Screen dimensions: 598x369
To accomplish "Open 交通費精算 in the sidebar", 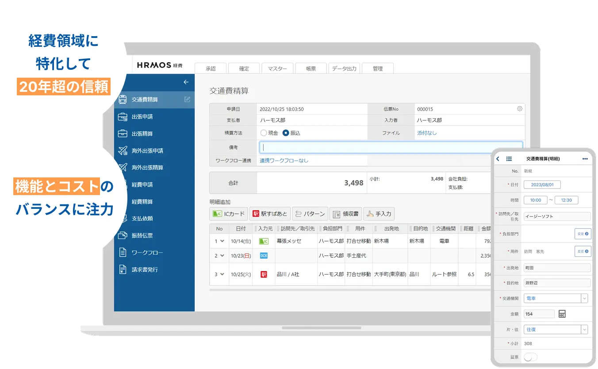I will click(x=154, y=100).
